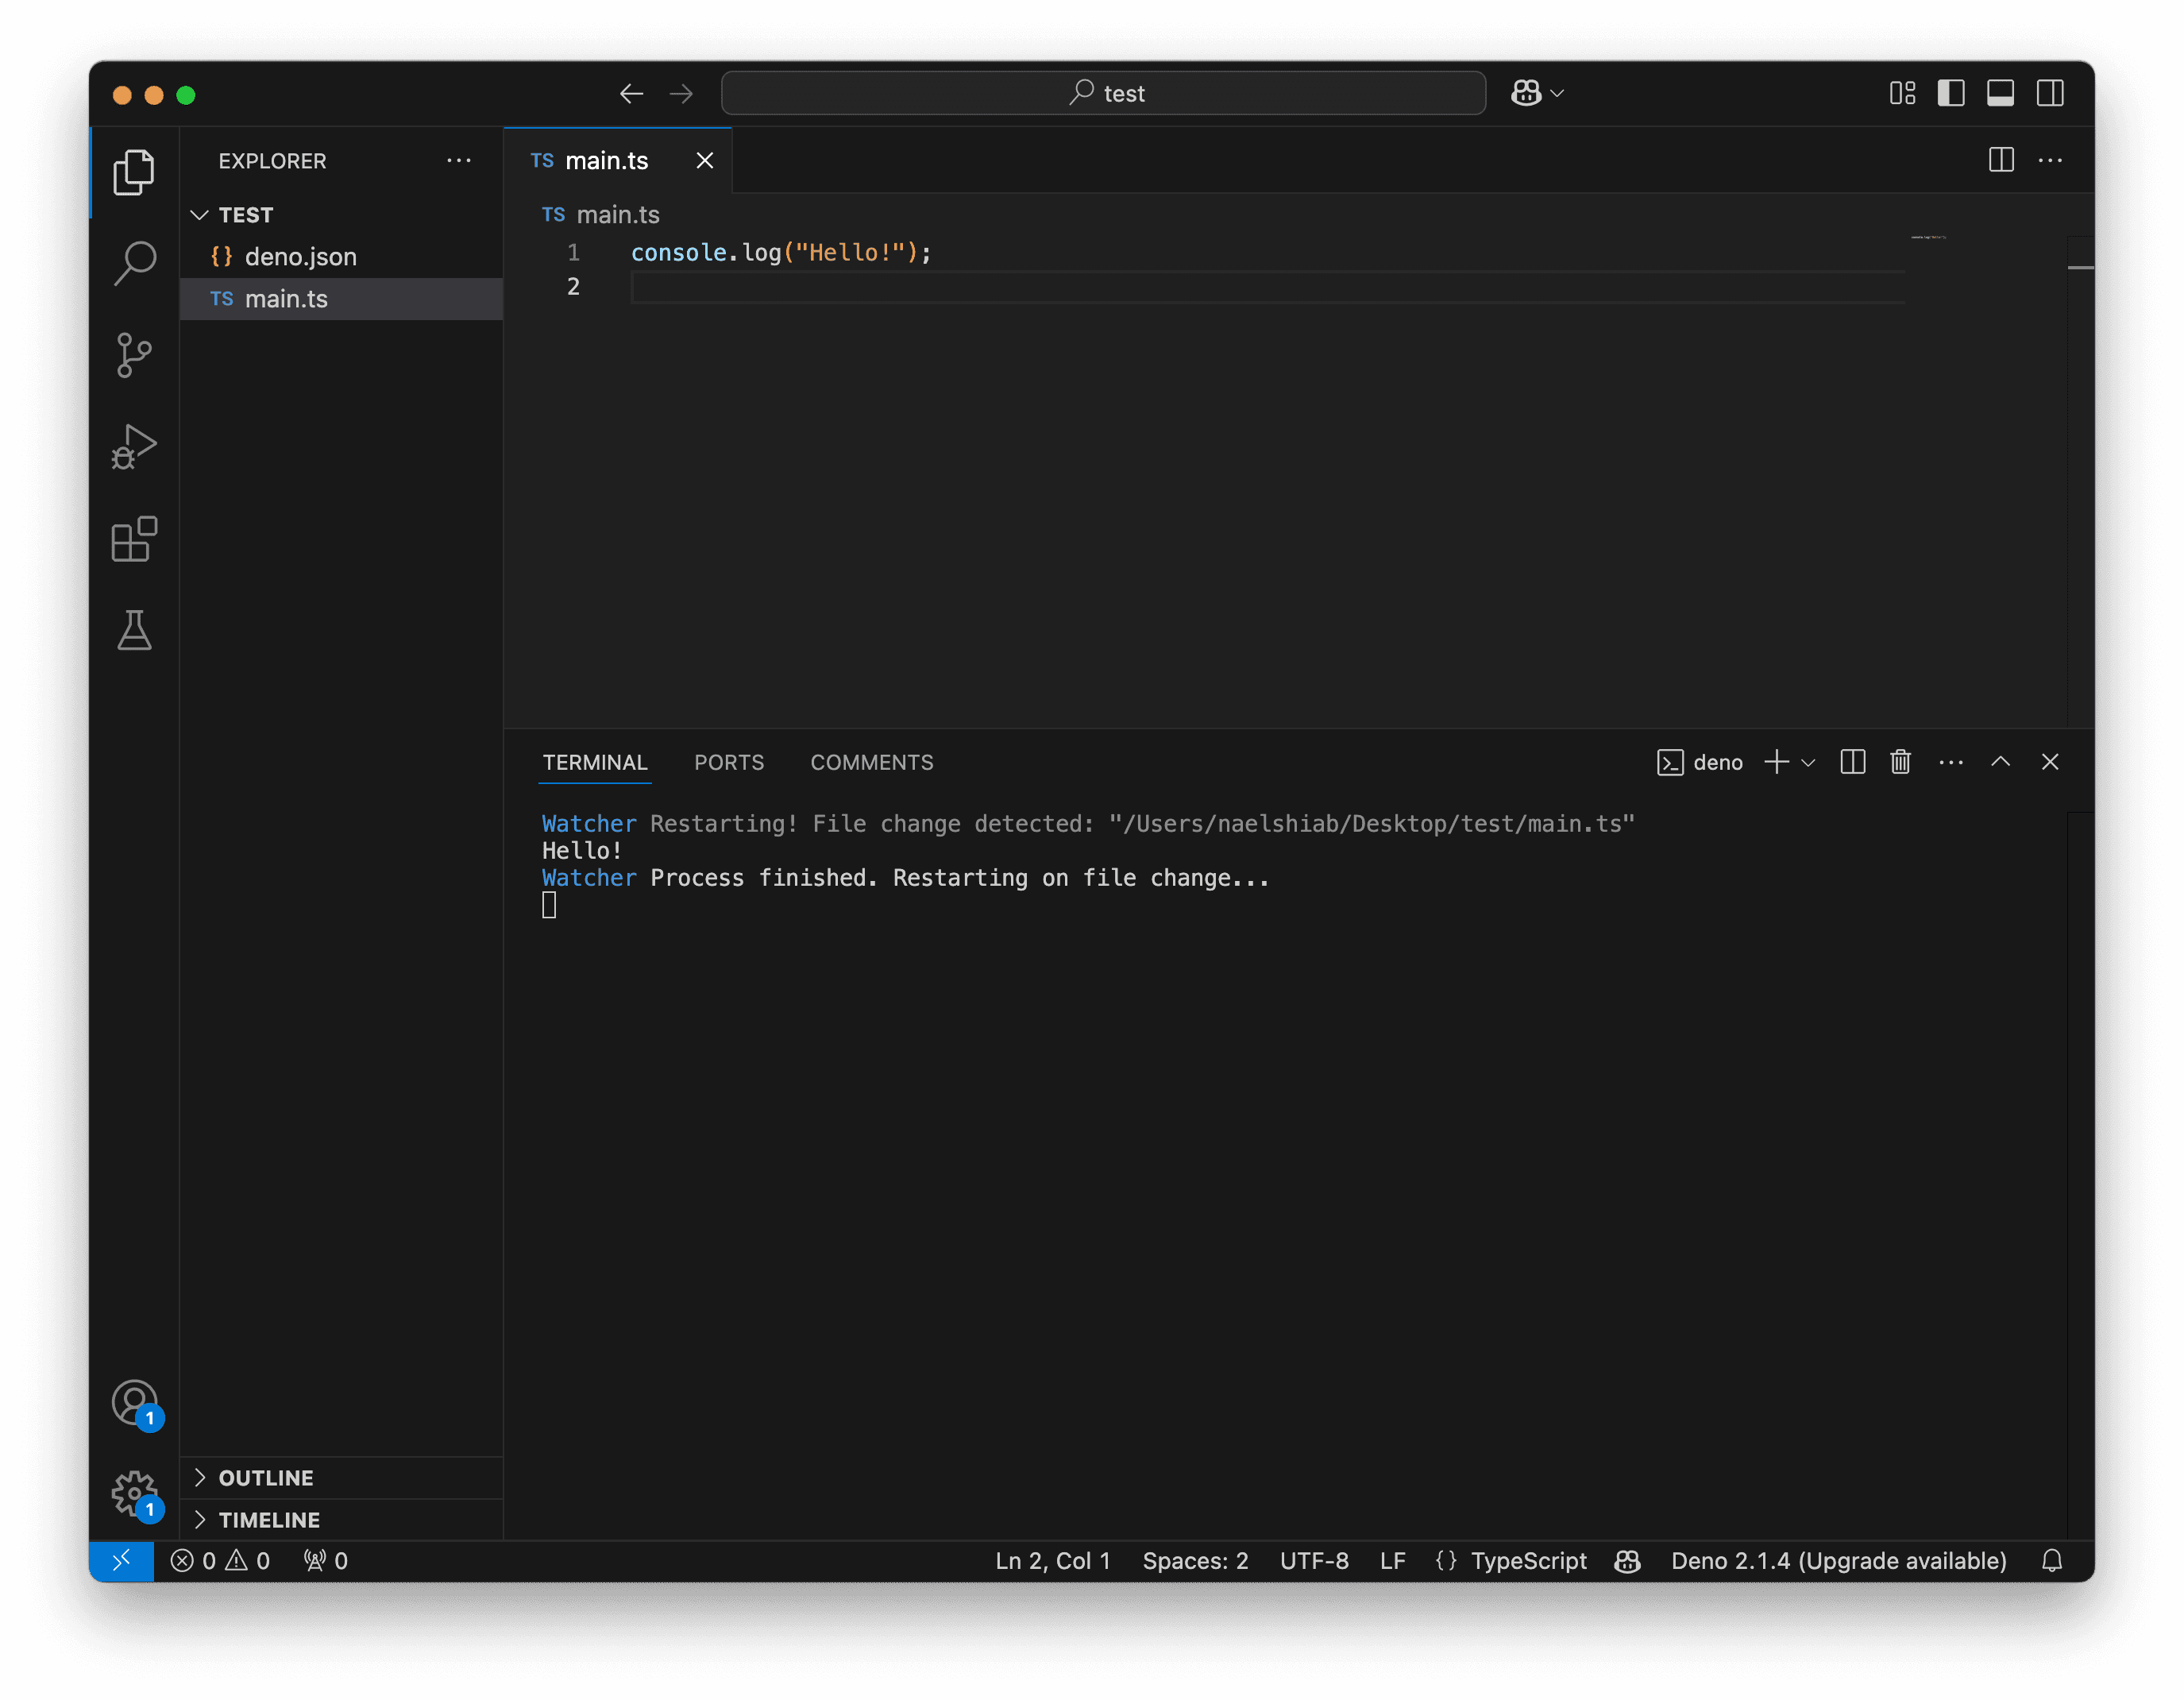Open terminal panel more actions ellipsis
The width and height of the screenshot is (2184, 1700).
(1950, 762)
